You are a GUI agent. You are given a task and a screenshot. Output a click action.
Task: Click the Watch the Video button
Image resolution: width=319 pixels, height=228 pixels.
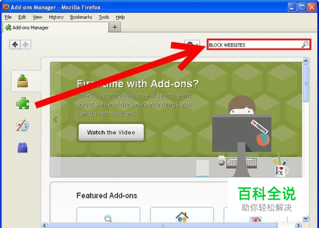click(111, 132)
